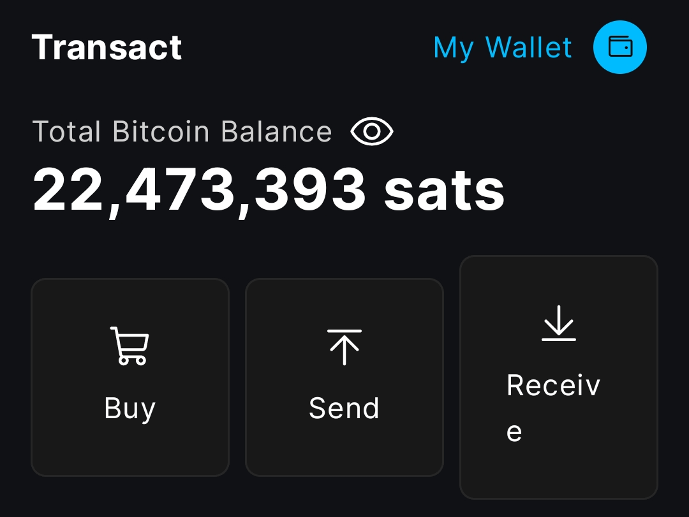This screenshot has width=689, height=517.
Task: Click the word 'Bitcoin' in balance label
Action: (161, 132)
